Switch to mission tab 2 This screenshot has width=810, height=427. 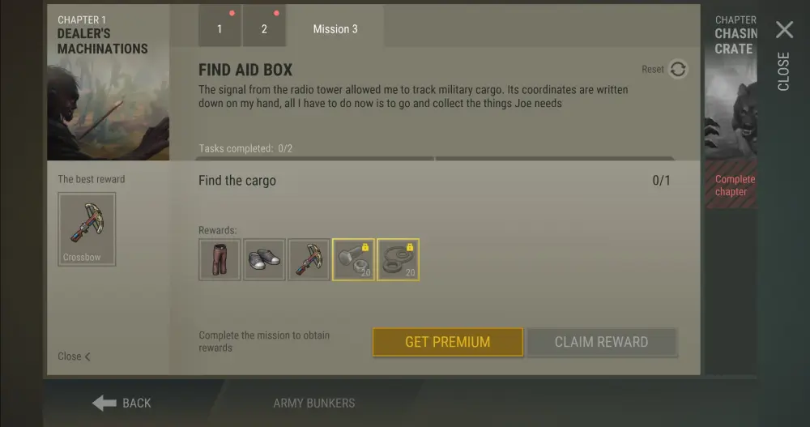(264, 26)
